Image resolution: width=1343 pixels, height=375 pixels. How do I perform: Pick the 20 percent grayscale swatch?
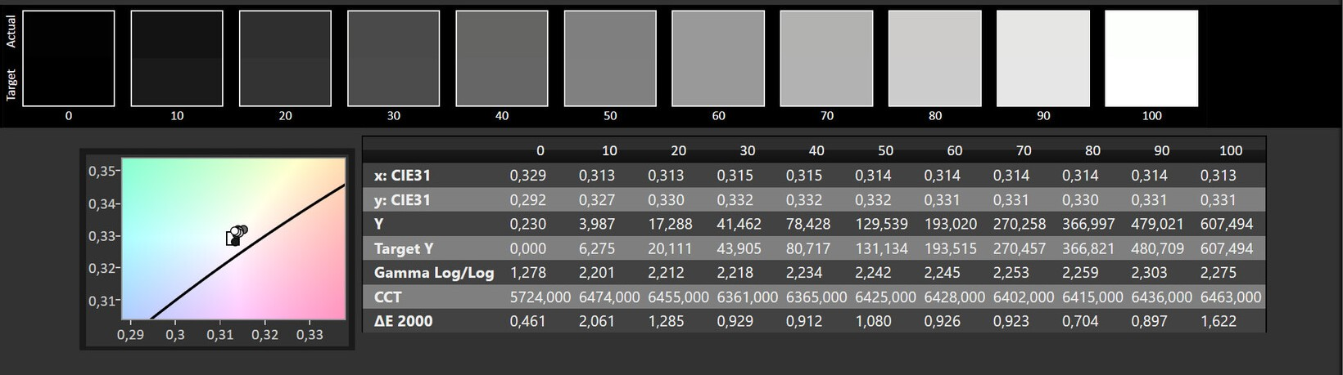pos(285,58)
